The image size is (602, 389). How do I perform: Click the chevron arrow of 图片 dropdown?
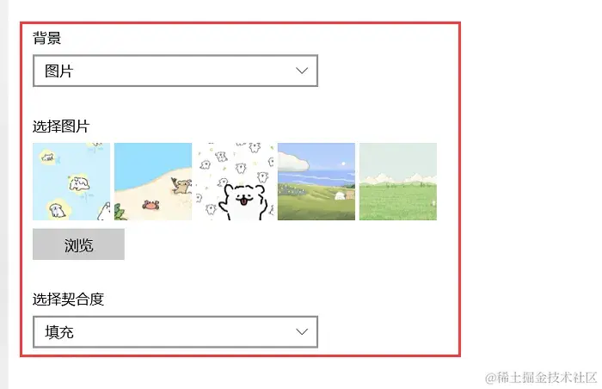[302, 71]
